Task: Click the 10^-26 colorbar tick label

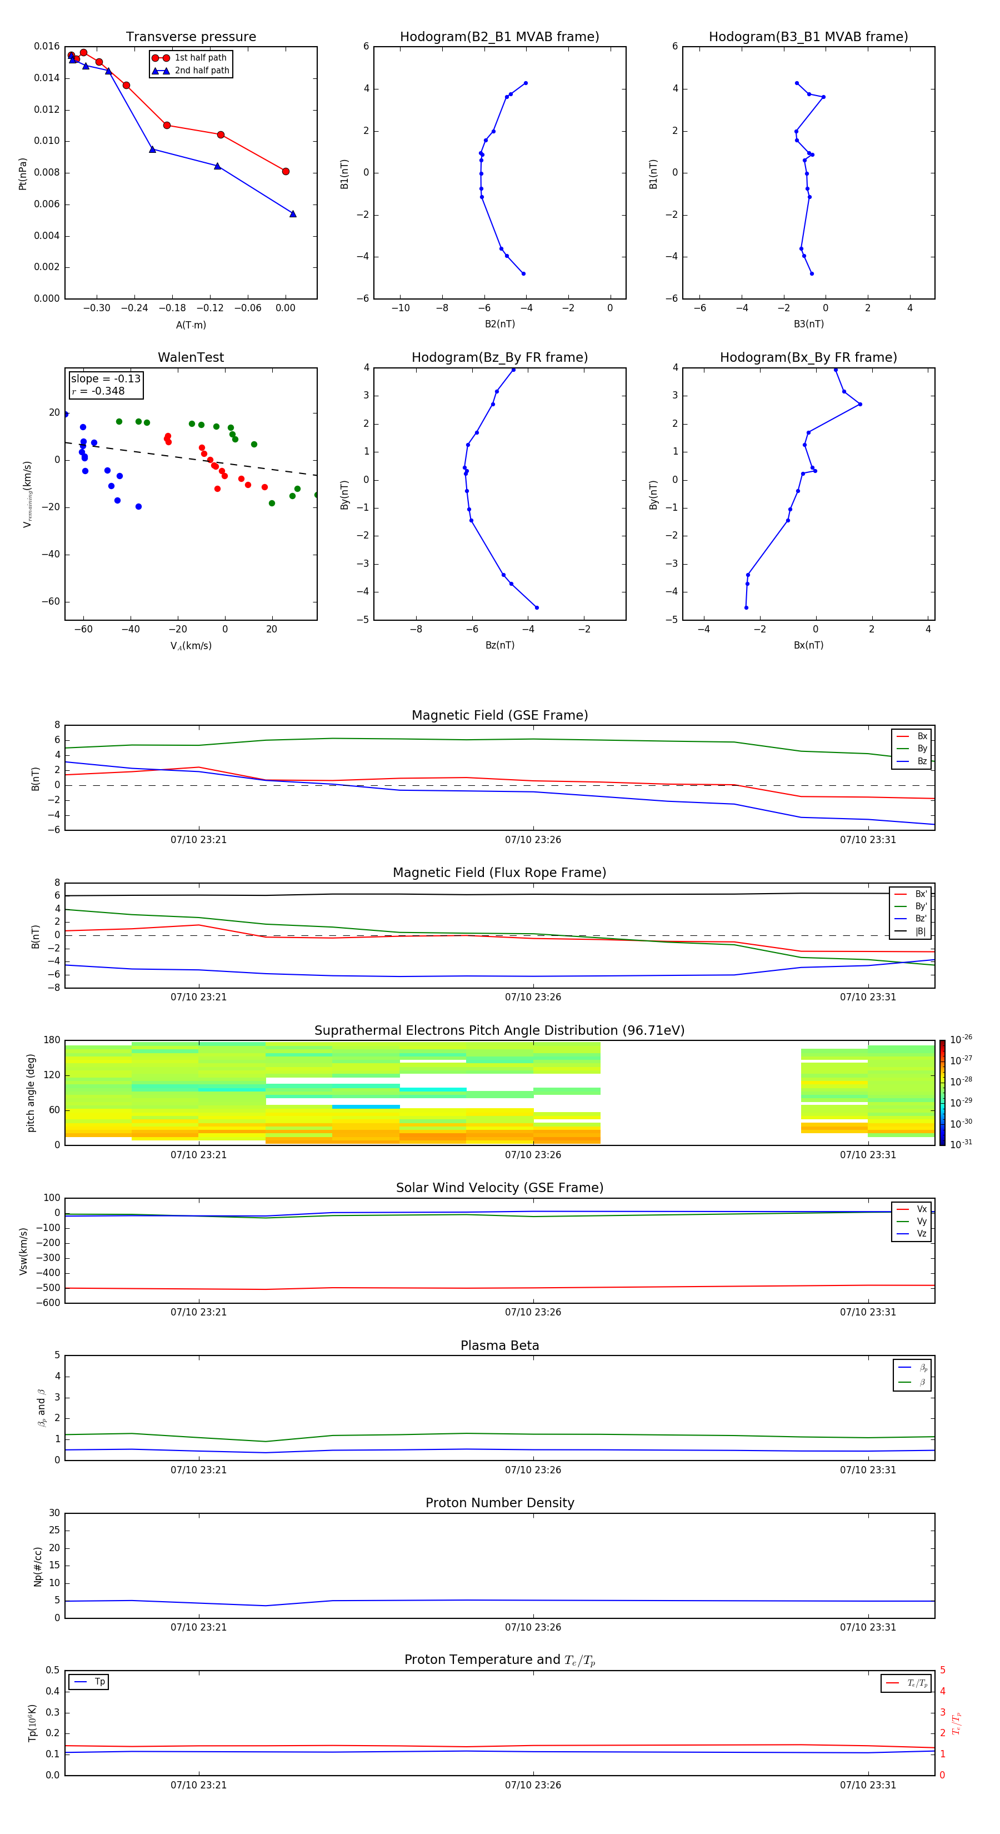Action: click(961, 1039)
